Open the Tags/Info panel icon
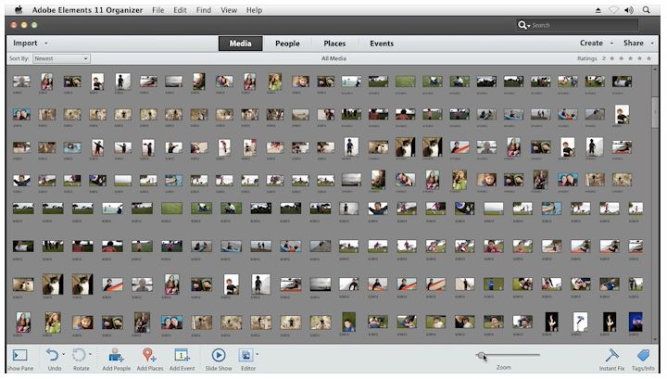Screen dimensions: 667x379 click(x=643, y=355)
